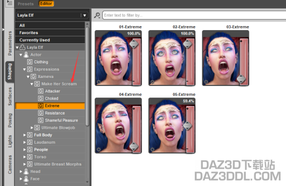Click the Torso group icon
286x186 pixels.
tap(30, 157)
